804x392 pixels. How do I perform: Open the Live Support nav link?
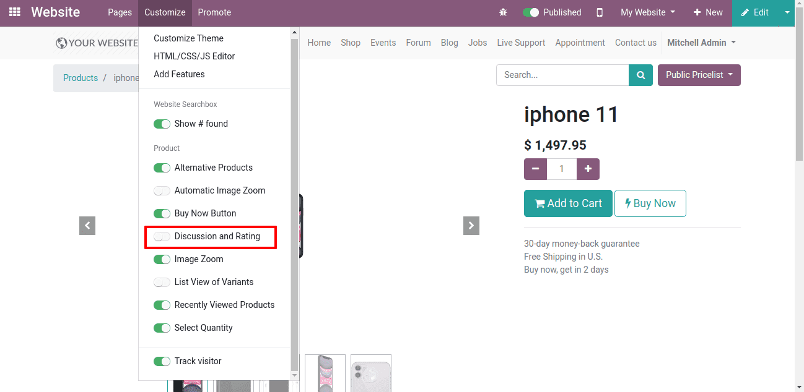pyautogui.click(x=521, y=43)
